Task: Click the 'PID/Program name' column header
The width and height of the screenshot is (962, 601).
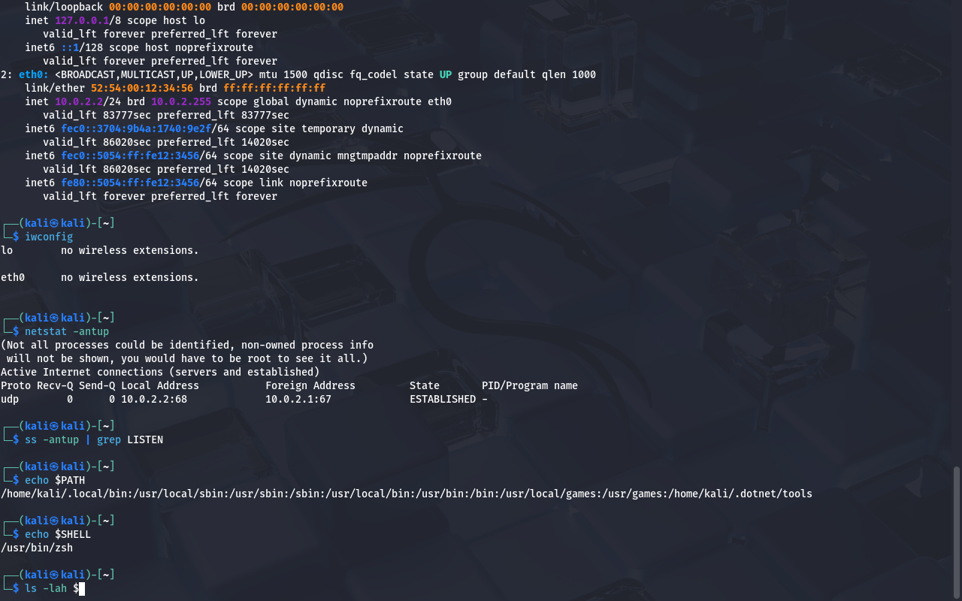Action: coord(530,385)
